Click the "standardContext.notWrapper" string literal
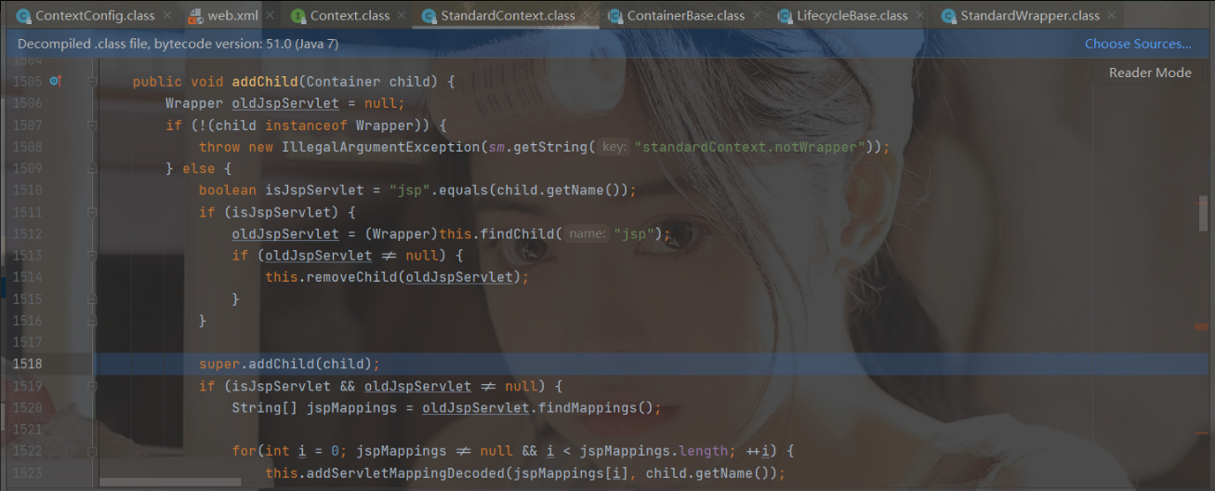Viewport: 1215px width, 491px height. pos(747,147)
